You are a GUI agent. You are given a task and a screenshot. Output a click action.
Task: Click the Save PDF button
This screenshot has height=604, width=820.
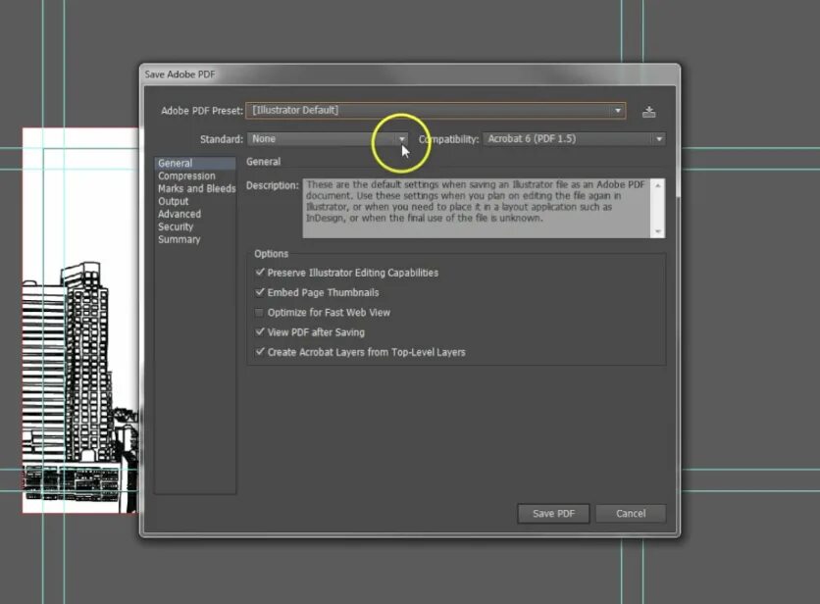553,514
